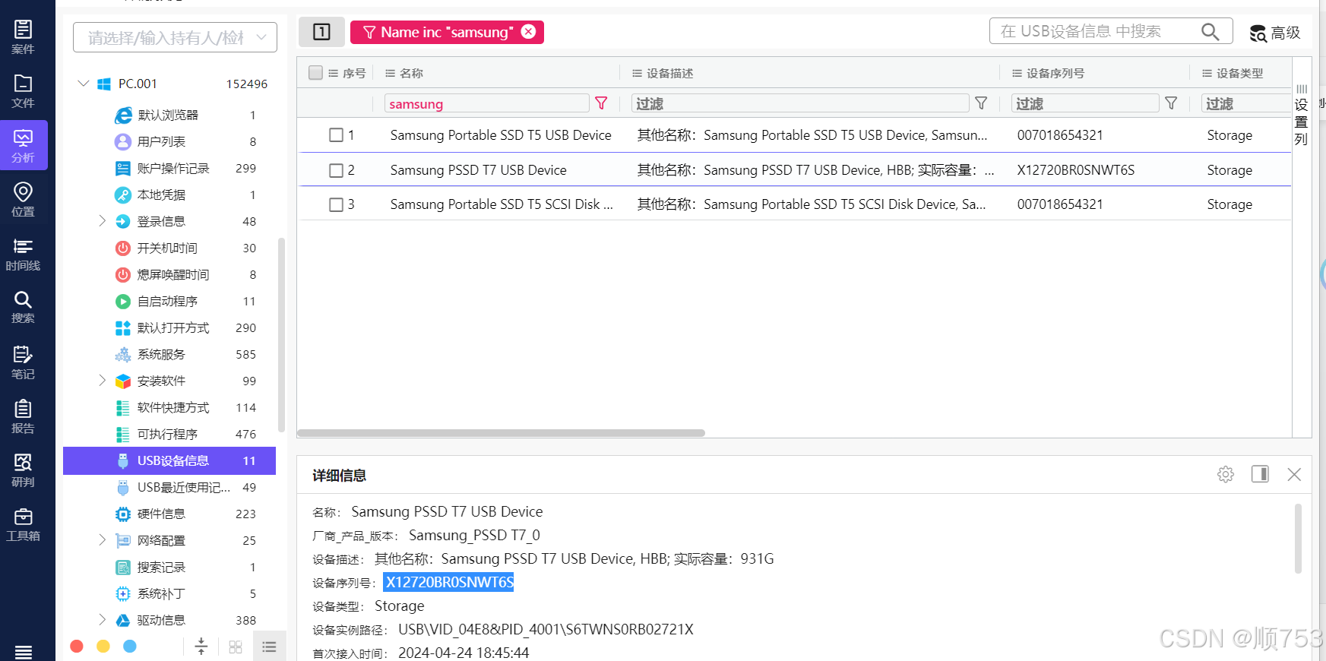Expand the 网络配置 tree node
The image size is (1326, 661).
tap(103, 540)
